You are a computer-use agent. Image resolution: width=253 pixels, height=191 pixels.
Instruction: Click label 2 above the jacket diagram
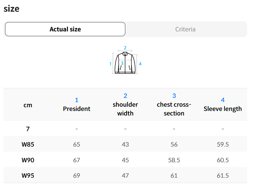(x=125, y=48)
